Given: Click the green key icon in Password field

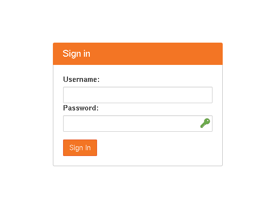Looking at the screenshot, I should click(x=205, y=123).
